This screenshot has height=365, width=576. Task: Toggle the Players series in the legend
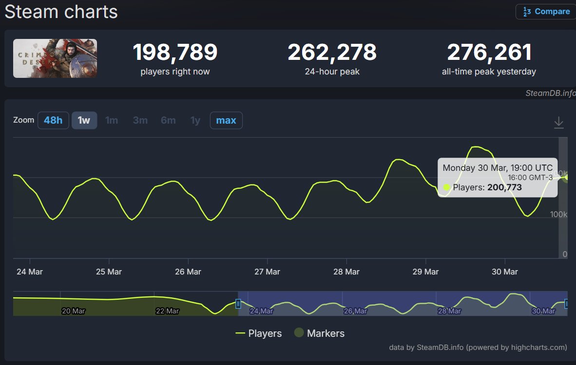tap(259, 333)
